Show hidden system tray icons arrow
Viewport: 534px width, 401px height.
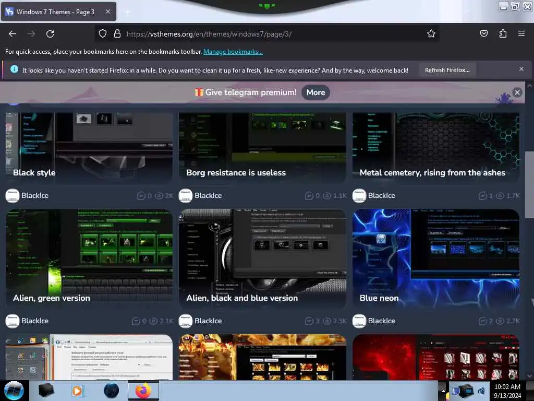pos(443,391)
